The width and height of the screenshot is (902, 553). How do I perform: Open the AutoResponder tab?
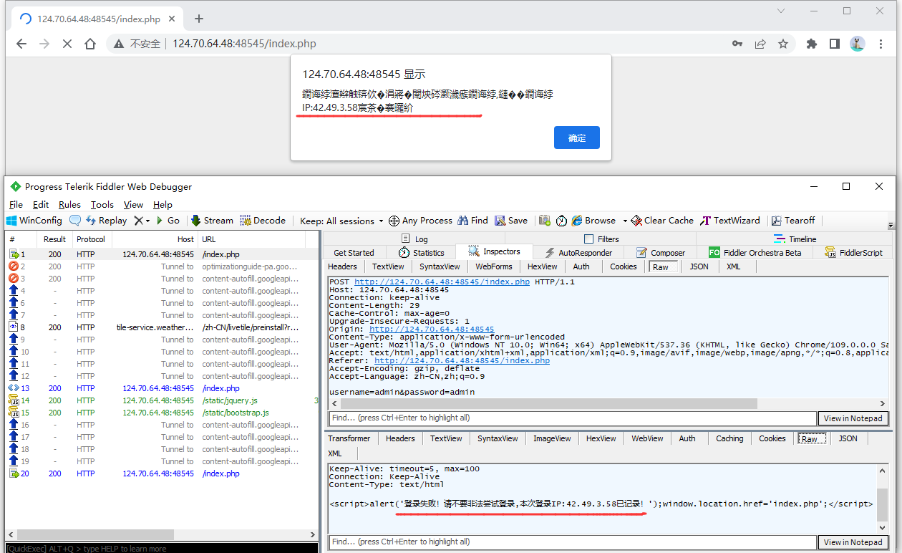(578, 252)
